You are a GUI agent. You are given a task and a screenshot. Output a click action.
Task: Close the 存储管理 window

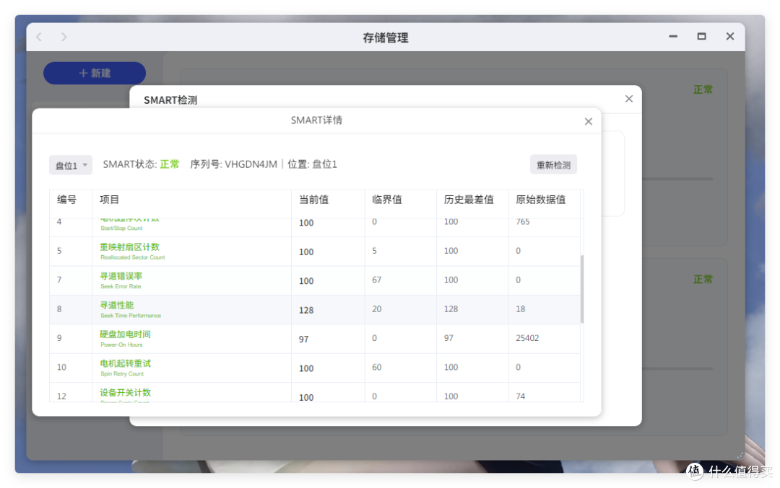729,36
